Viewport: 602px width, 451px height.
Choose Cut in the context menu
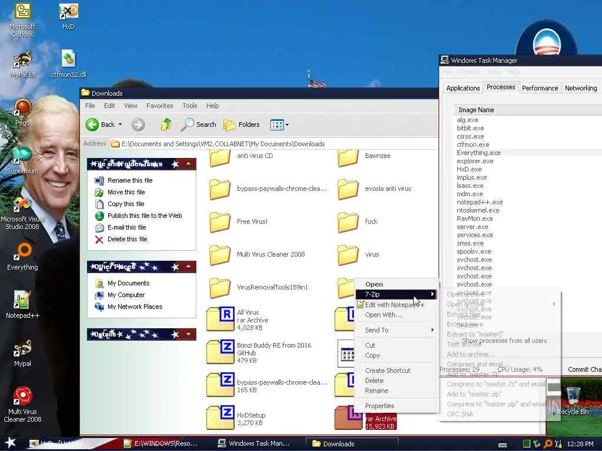[x=397, y=345]
